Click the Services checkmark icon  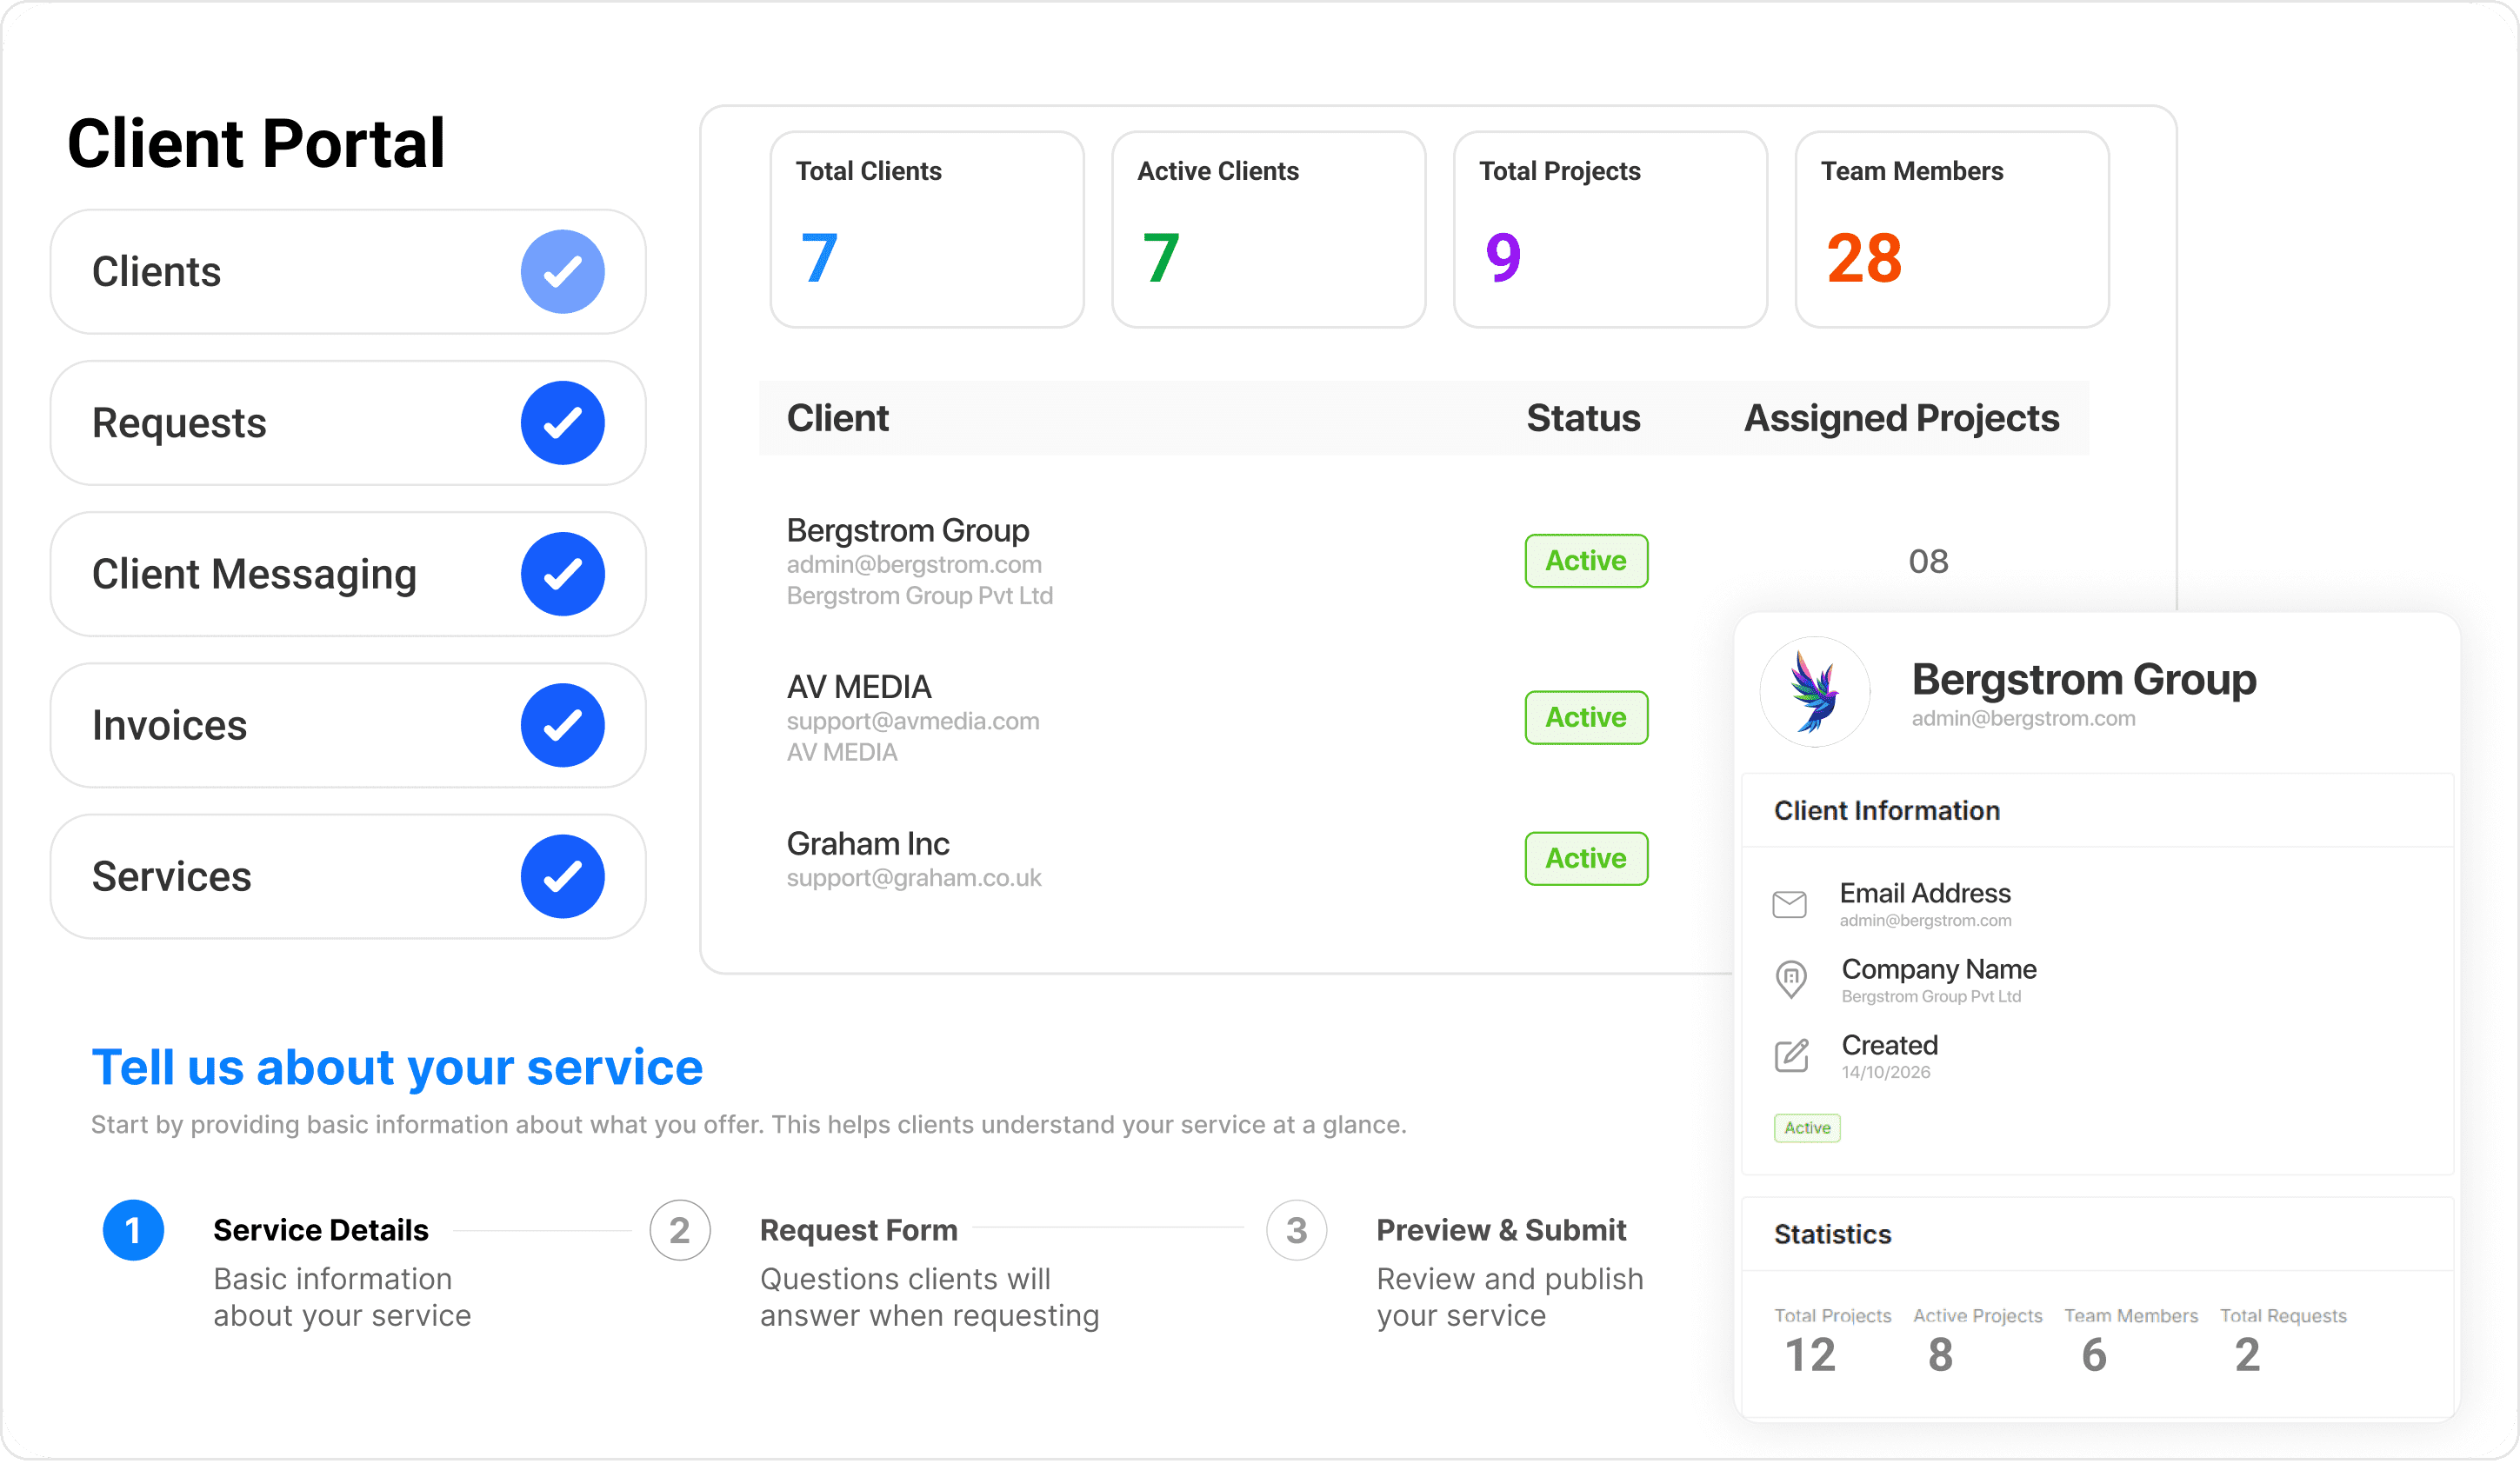(x=562, y=876)
